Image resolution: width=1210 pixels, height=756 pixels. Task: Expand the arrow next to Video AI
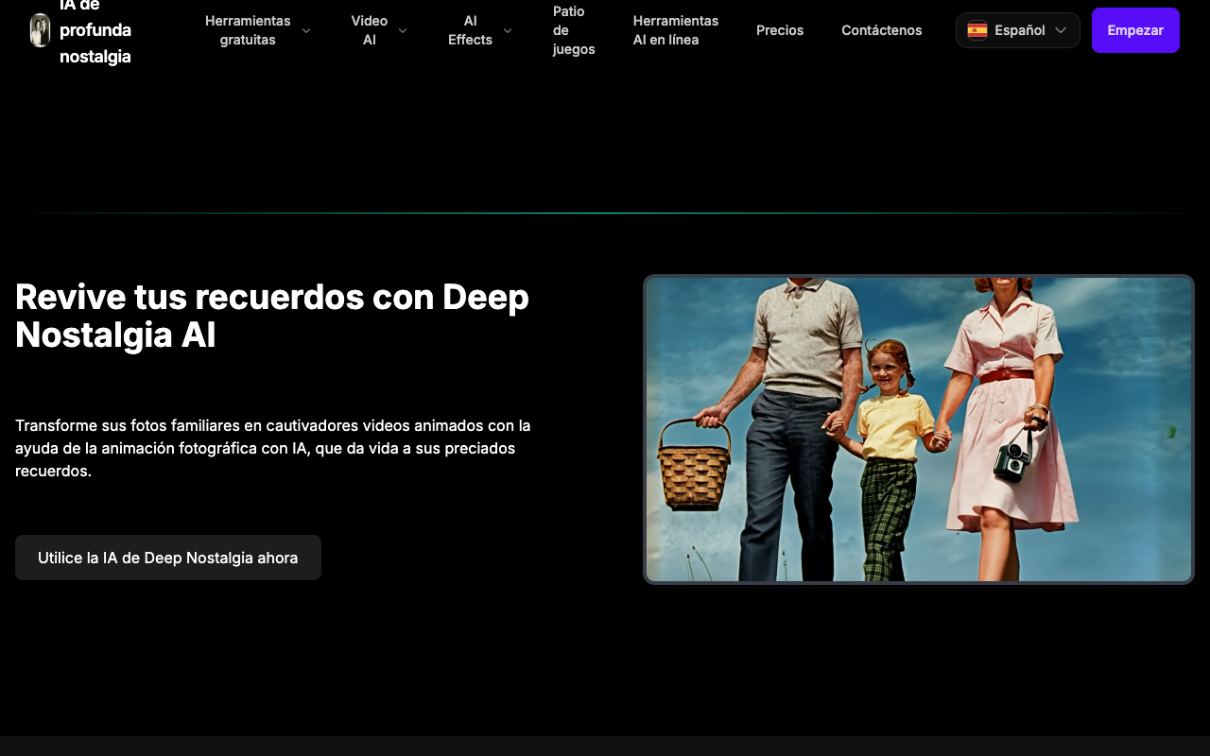[x=403, y=30]
